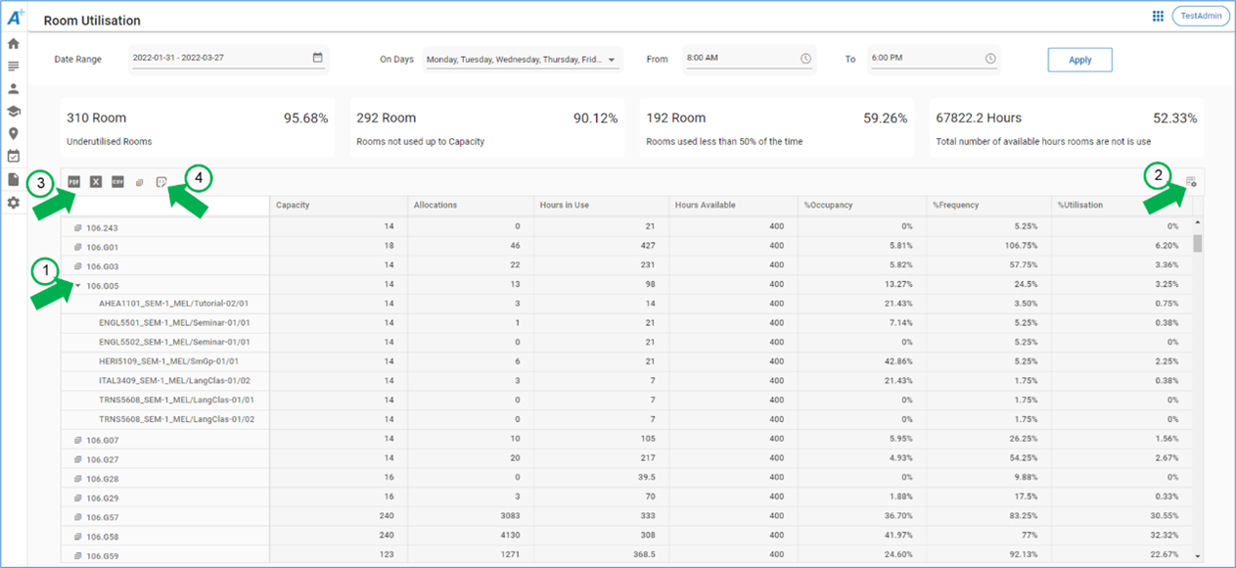Screen dimensions: 1236x568
Task: Open the list menu icon in sidebar
Action: coord(14,67)
